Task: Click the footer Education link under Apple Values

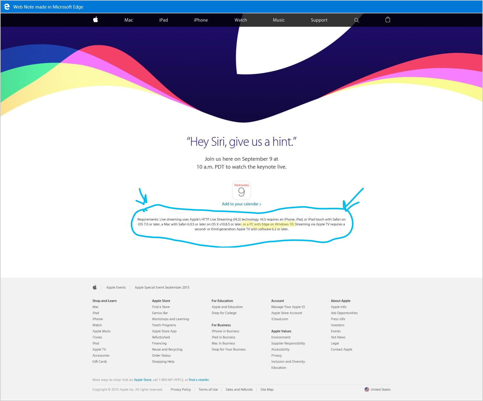Action: 279,368
